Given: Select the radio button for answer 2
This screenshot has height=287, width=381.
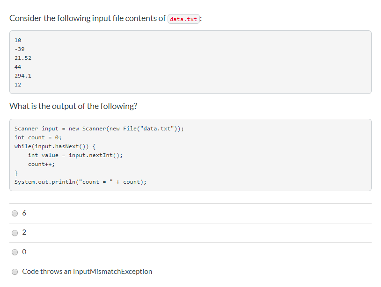Looking at the screenshot, I should tap(15, 232).
